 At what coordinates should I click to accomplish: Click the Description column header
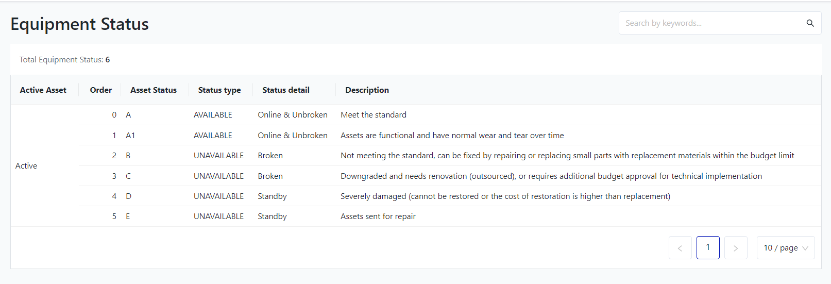point(367,90)
